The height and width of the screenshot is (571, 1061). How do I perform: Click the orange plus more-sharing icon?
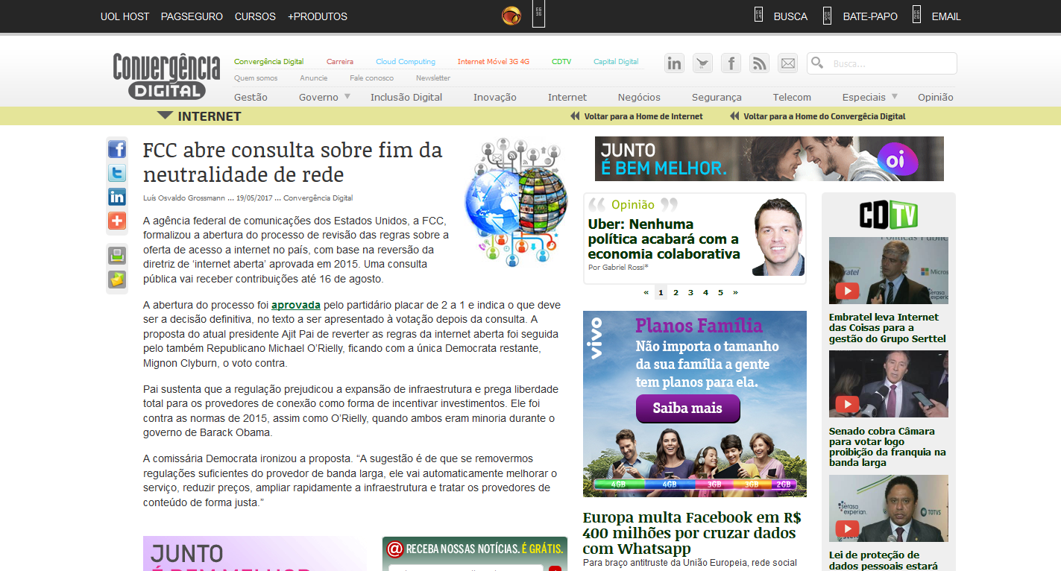point(117,221)
